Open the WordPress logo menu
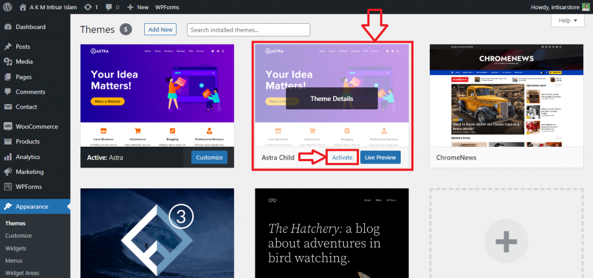The width and height of the screenshot is (593, 278). 8,7
